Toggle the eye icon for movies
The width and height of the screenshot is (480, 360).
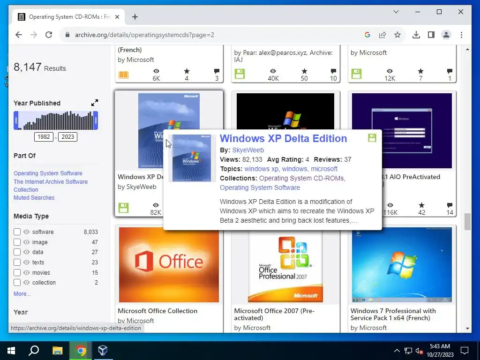[x=27, y=272]
